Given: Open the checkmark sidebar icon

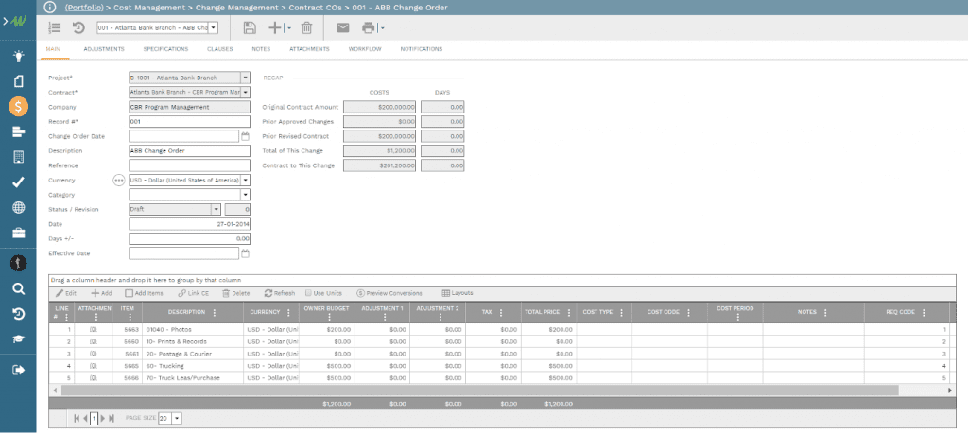Looking at the screenshot, I should tap(19, 182).
